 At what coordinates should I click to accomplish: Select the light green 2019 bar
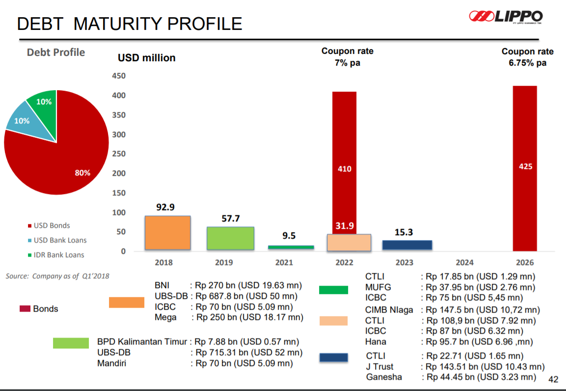pyautogui.click(x=230, y=238)
